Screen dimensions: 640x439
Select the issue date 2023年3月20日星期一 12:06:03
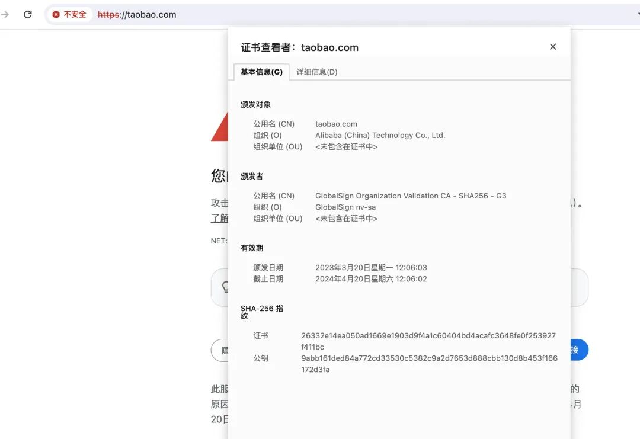[371, 268]
